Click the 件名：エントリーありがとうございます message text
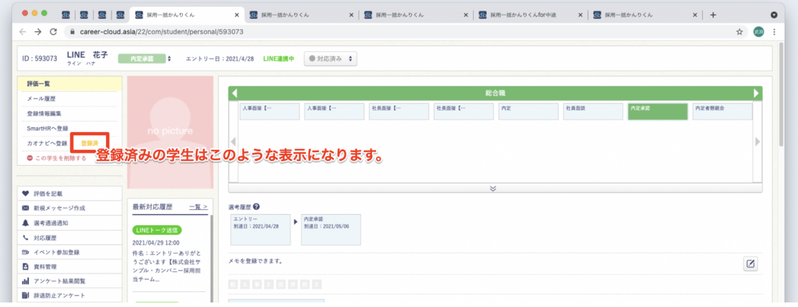The image size is (798, 307). (167, 266)
